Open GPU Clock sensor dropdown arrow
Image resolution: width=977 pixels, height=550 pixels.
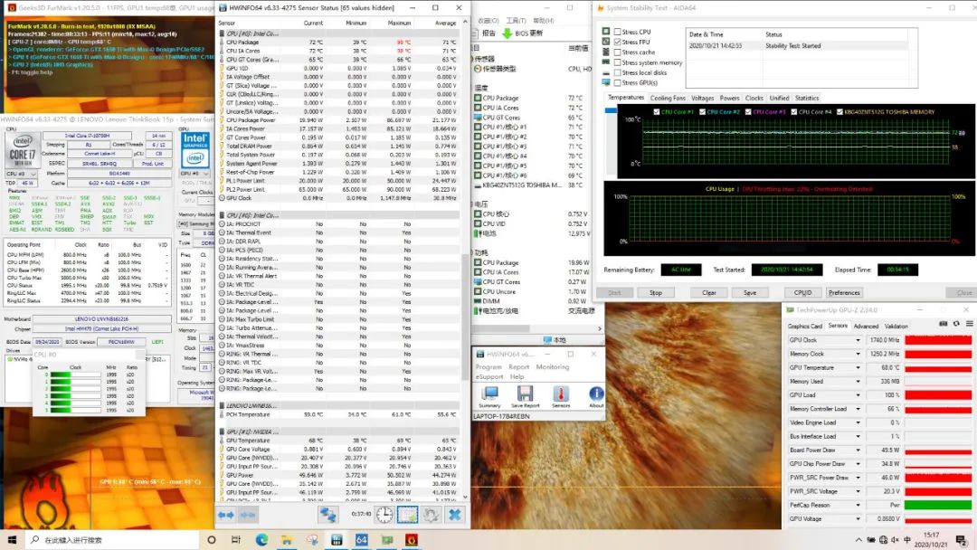[858, 340]
